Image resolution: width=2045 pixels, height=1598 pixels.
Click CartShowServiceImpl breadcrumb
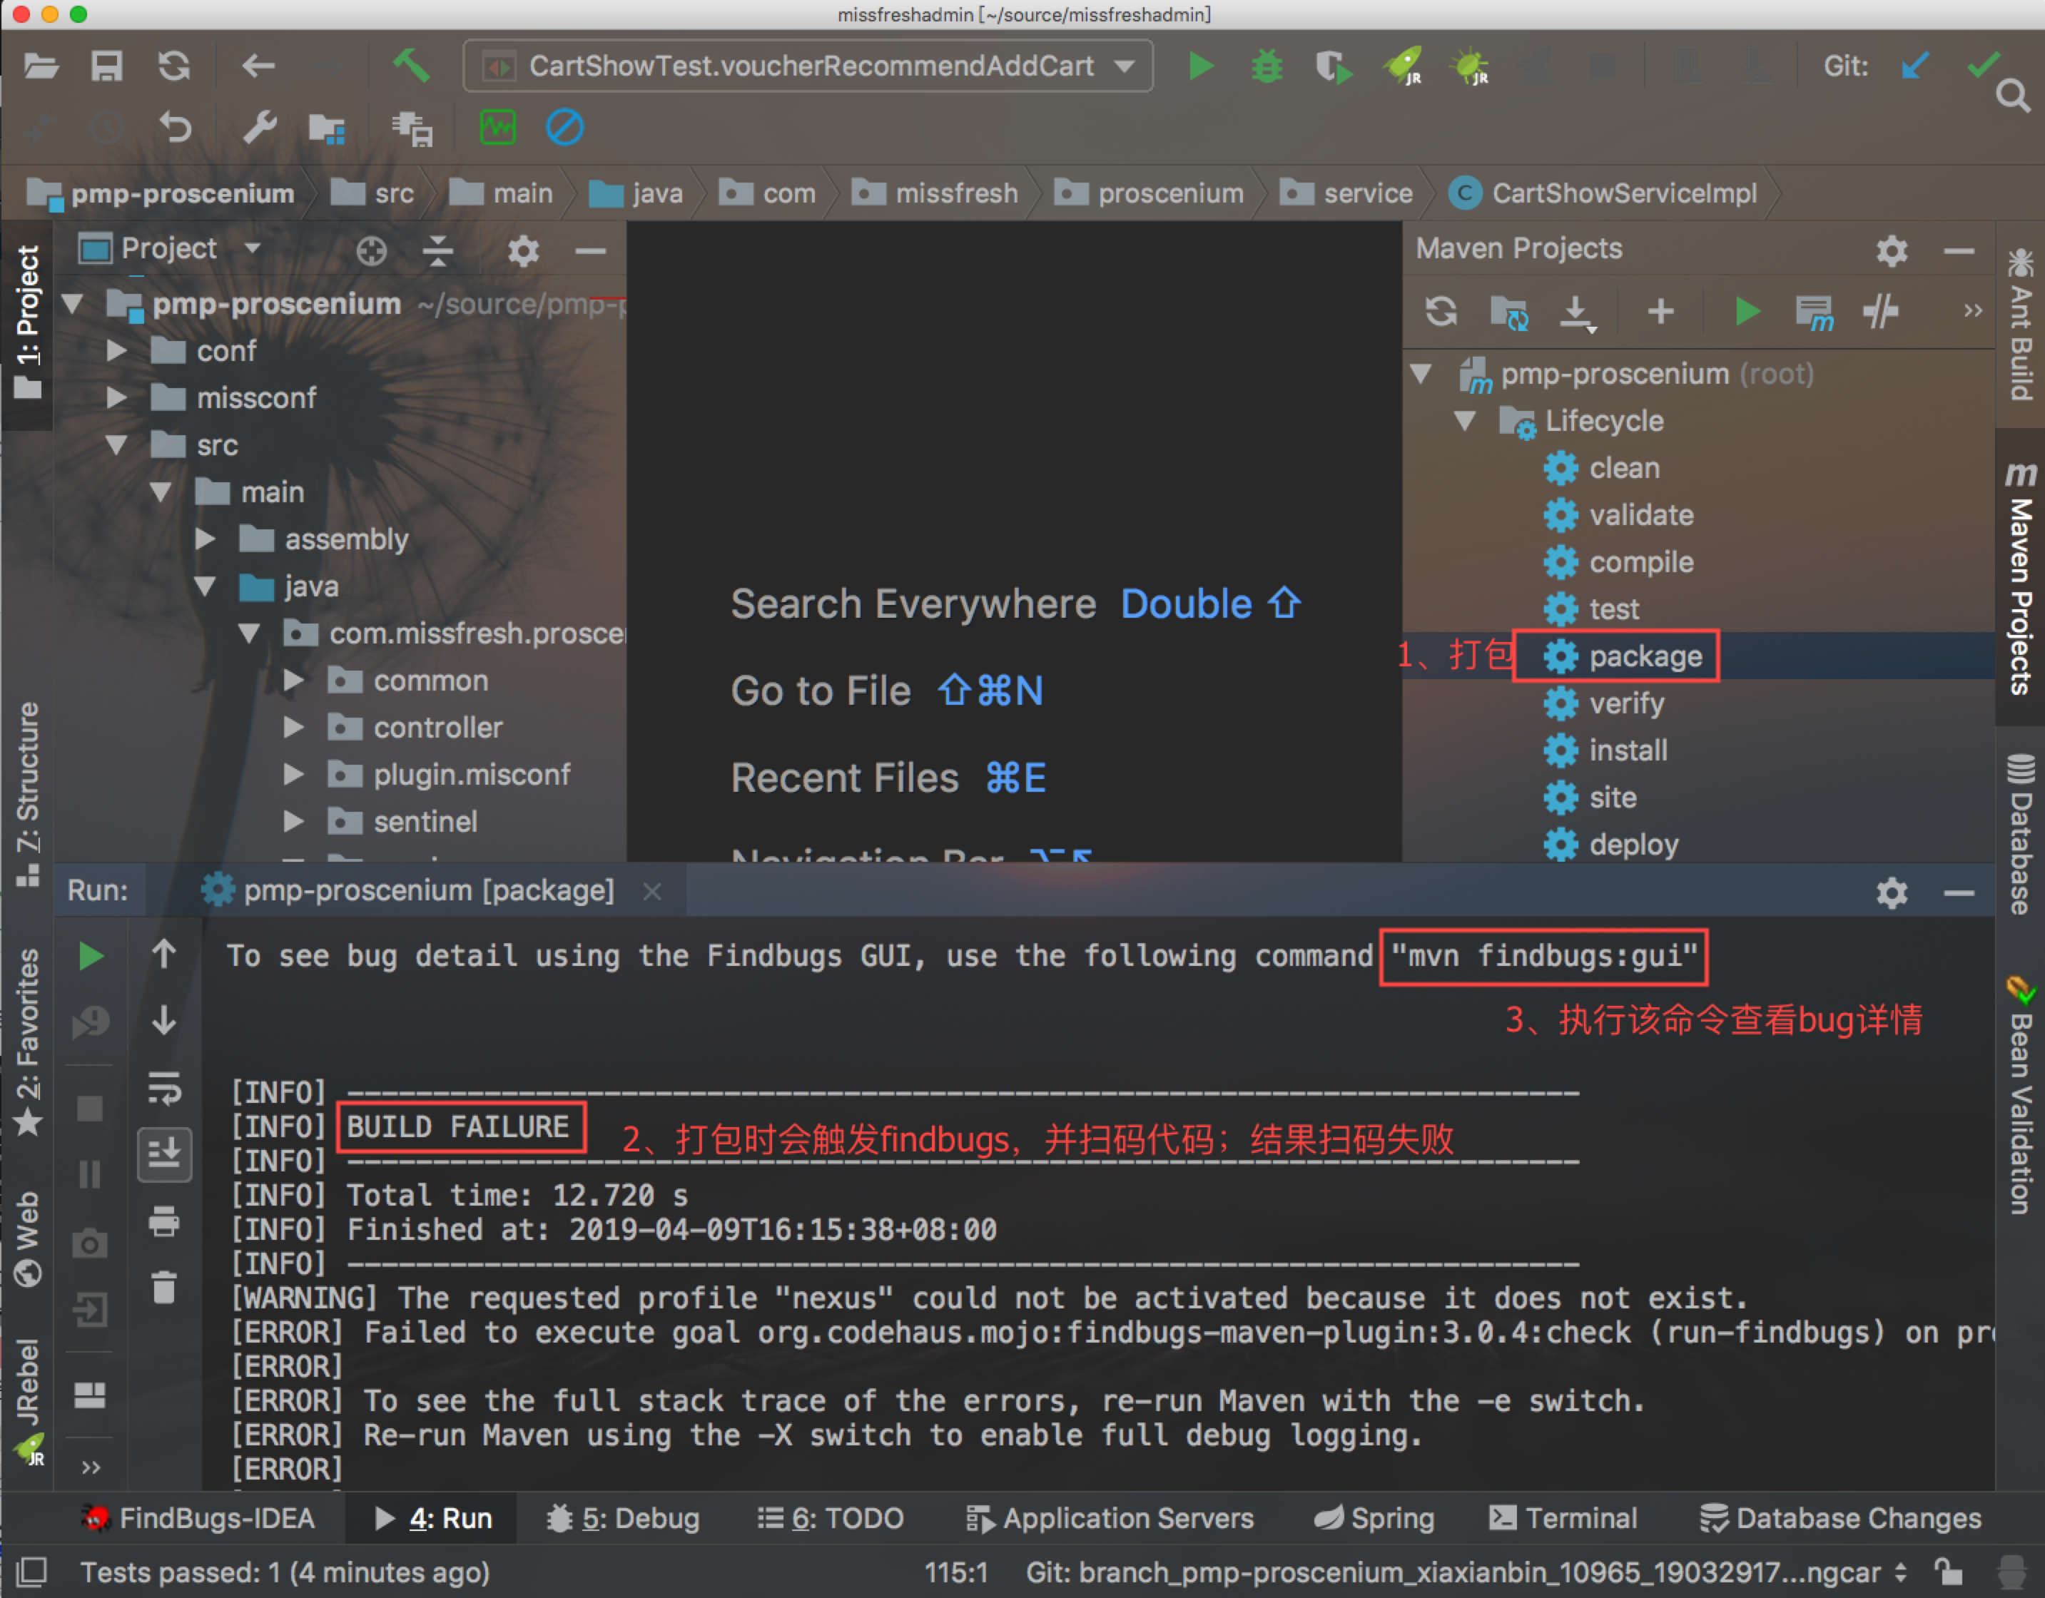(x=1603, y=193)
